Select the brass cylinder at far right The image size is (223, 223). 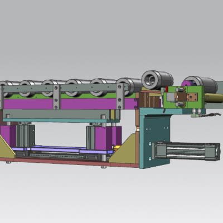pyautogui.click(x=214, y=98)
